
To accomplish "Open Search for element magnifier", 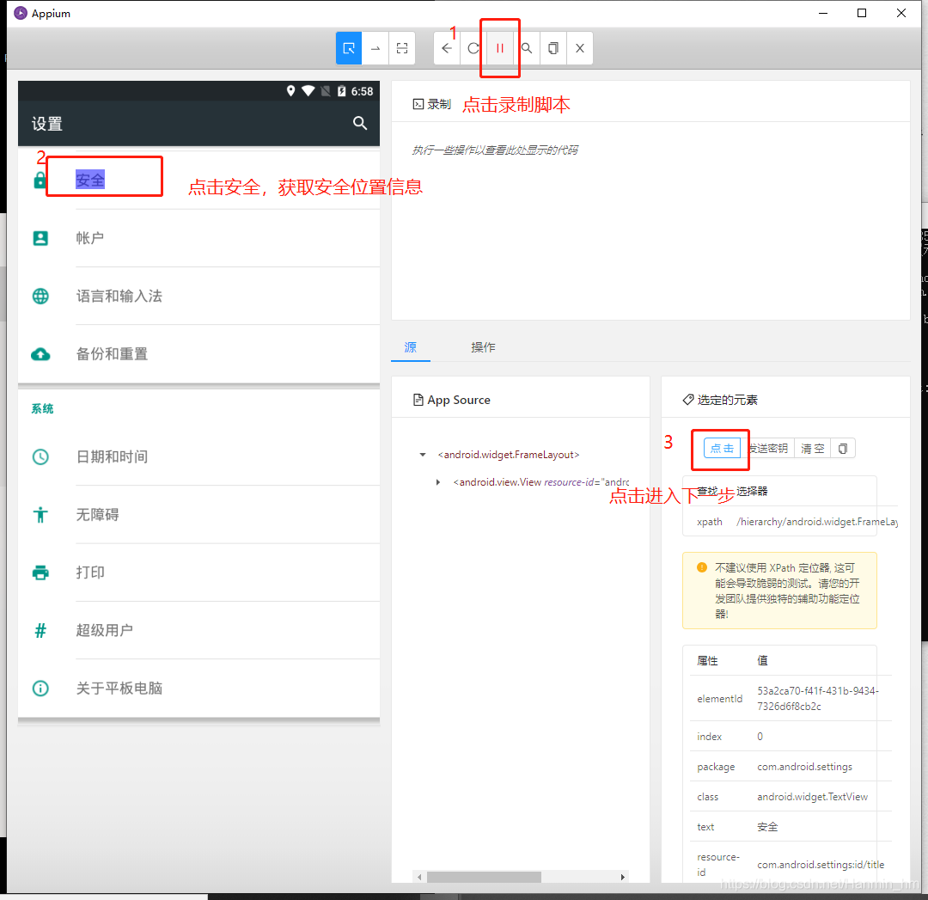I will coord(527,48).
